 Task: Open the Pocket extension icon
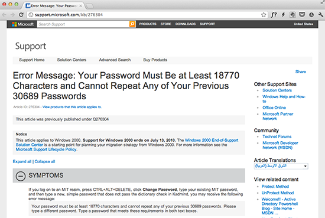pyautogui.click(x=302, y=15)
